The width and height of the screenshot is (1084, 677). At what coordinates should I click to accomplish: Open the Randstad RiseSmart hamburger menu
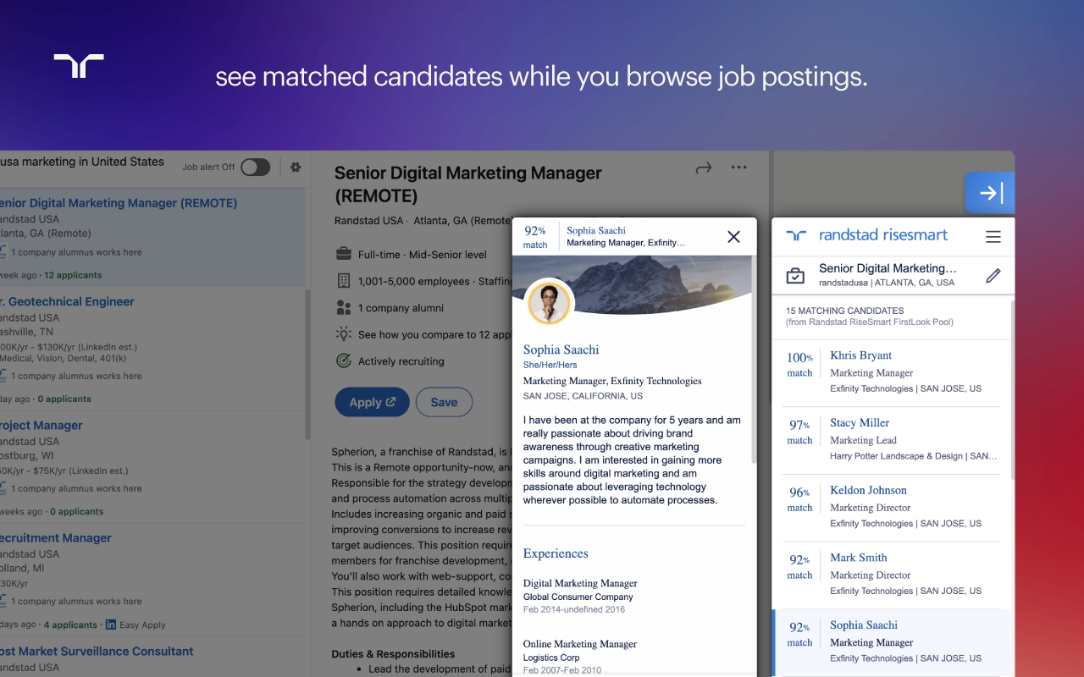(x=993, y=237)
